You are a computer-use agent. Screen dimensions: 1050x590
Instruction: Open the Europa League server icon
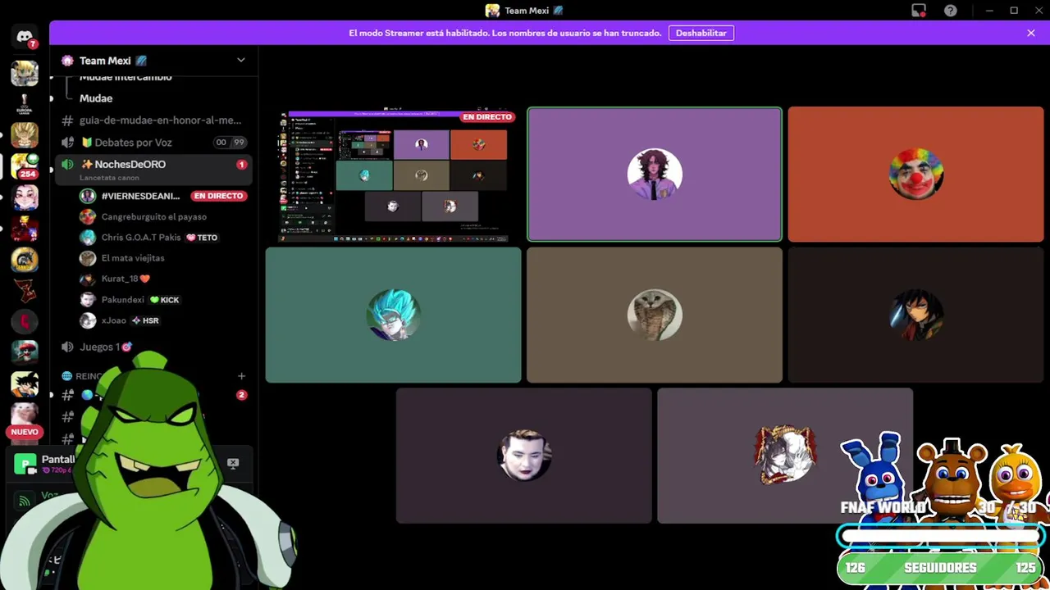pyautogui.click(x=25, y=104)
